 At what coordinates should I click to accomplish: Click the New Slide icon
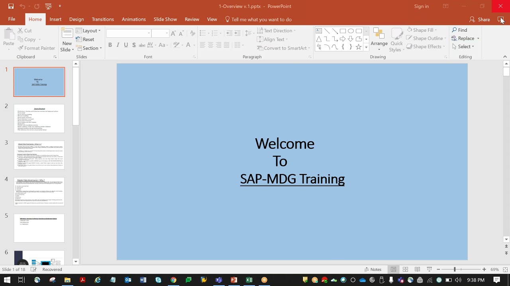point(67,33)
